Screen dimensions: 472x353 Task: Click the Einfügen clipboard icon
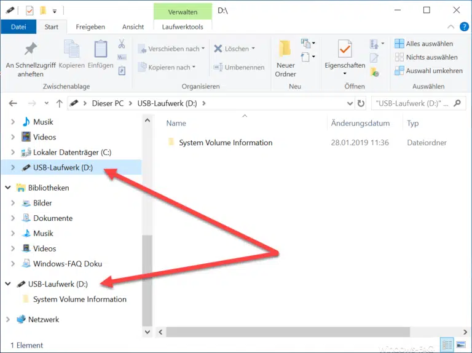pyautogui.click(x=100, y=49)
